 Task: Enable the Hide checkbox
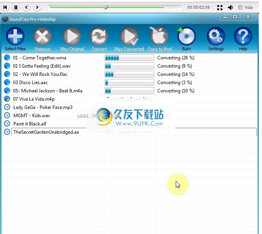click(x=240, y=7)
